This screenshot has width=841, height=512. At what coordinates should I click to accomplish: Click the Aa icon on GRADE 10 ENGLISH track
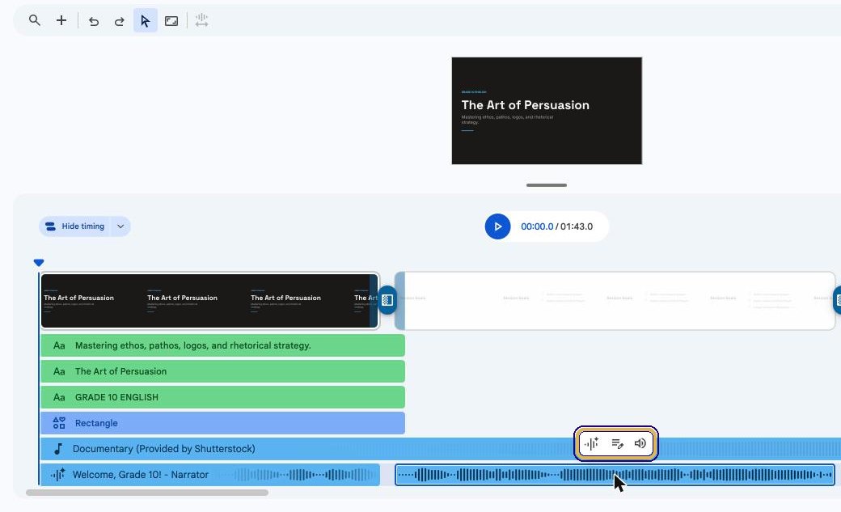(x=59, y=397)
